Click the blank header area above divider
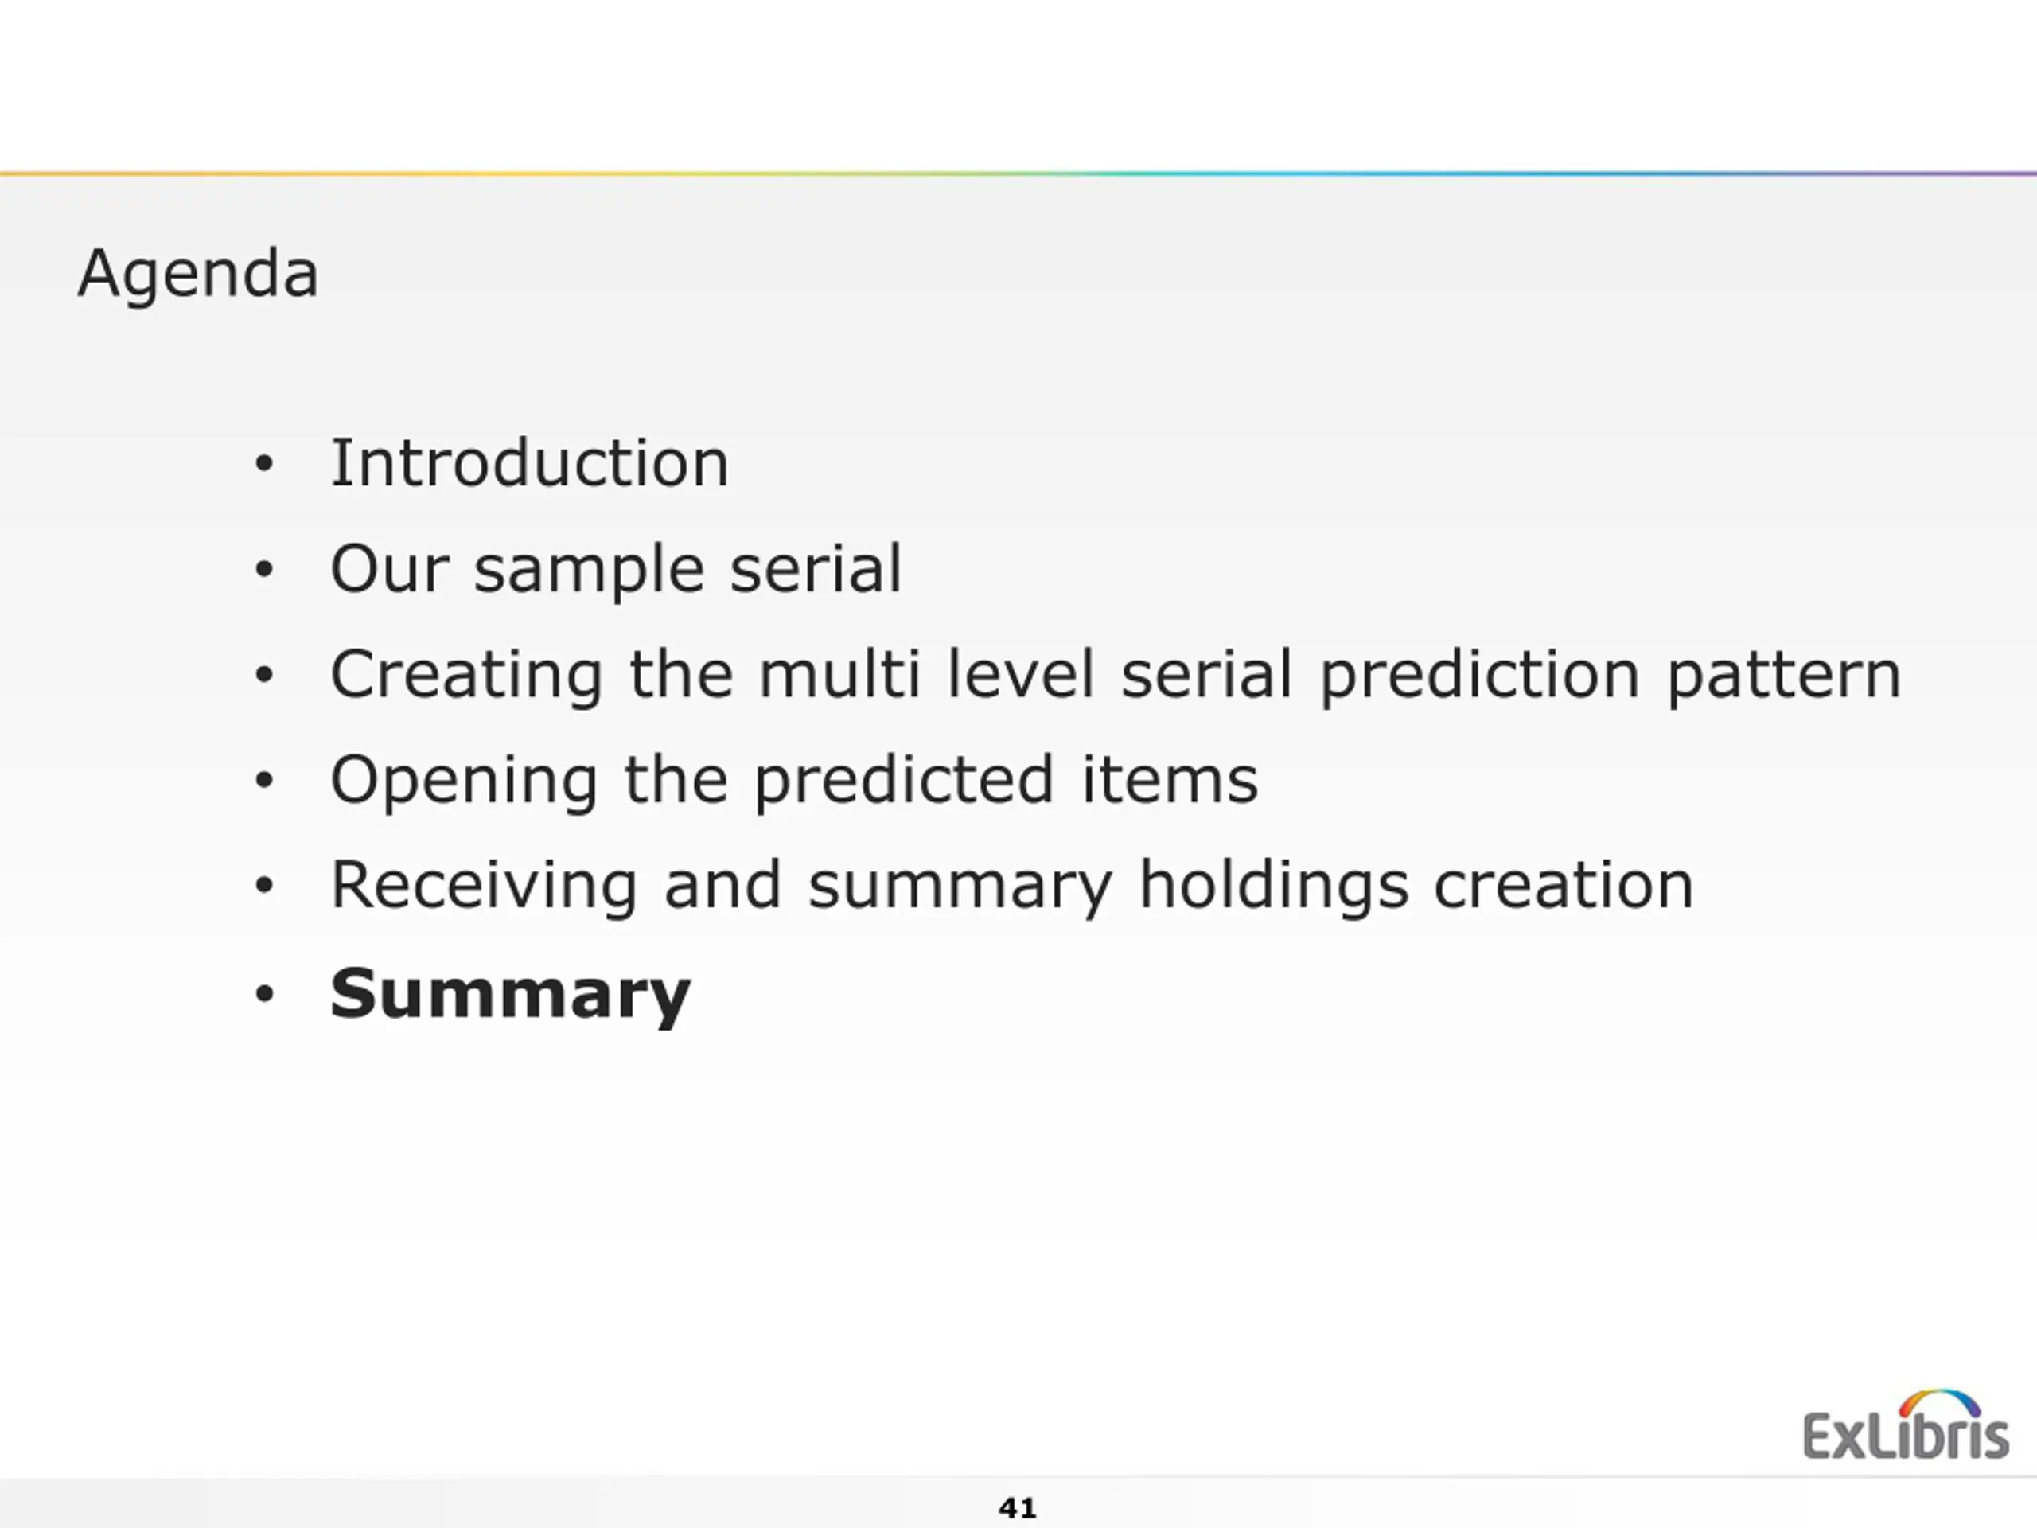Viewport: 2037px width, 1528px height. point(1018,84)
